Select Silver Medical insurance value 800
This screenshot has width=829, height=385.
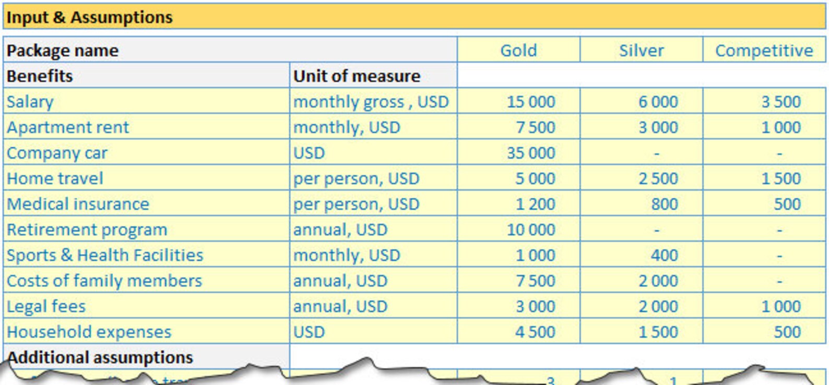[x=642, y=203]
